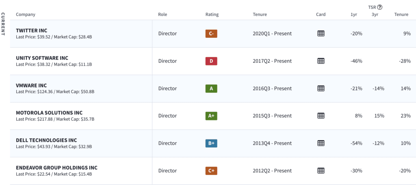The width and height of the screenshot is (416, 185).
Task: Open the Dell Technologies card table icon
Action: [321, 143]
